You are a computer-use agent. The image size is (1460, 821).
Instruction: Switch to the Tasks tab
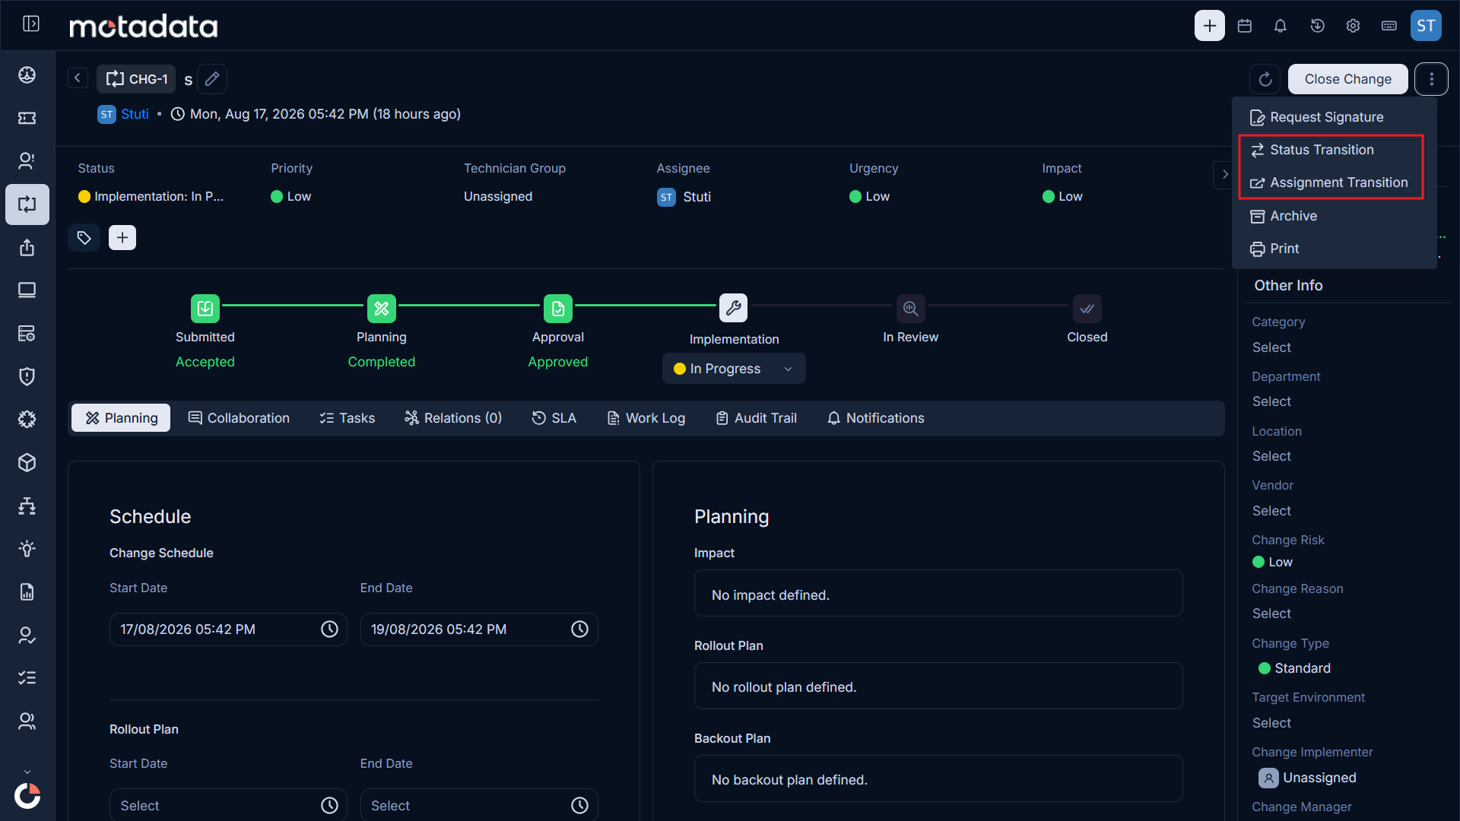[348, 418]
